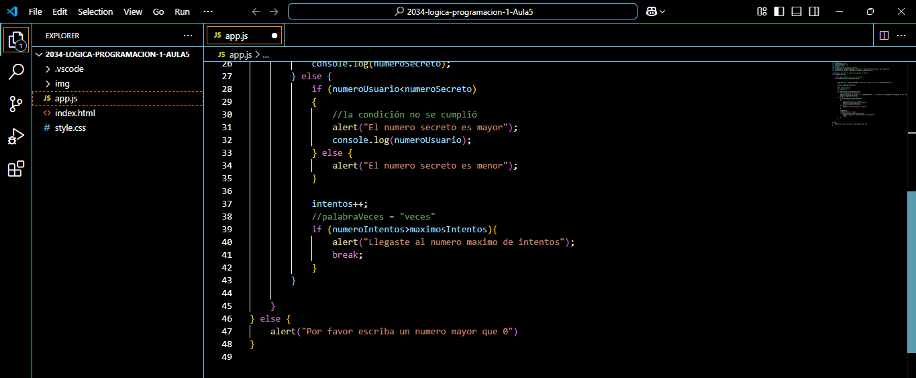
Task: Open index.html from the Explorer
Action: tap(117, 113)
